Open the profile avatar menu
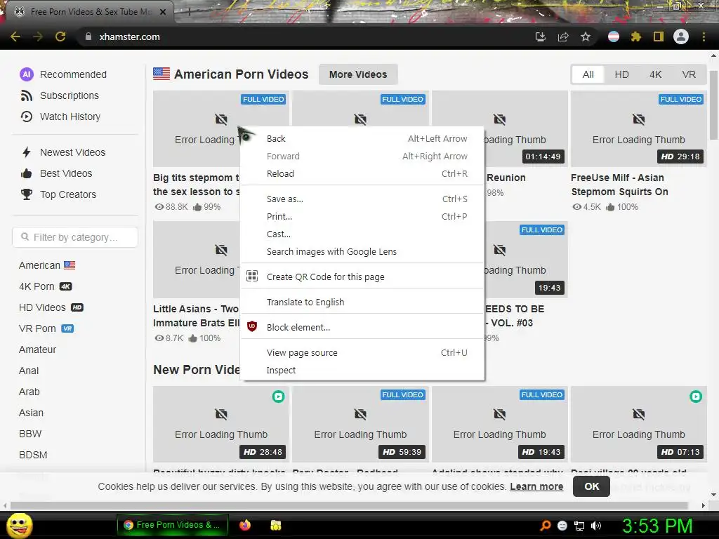 (681, 36)
